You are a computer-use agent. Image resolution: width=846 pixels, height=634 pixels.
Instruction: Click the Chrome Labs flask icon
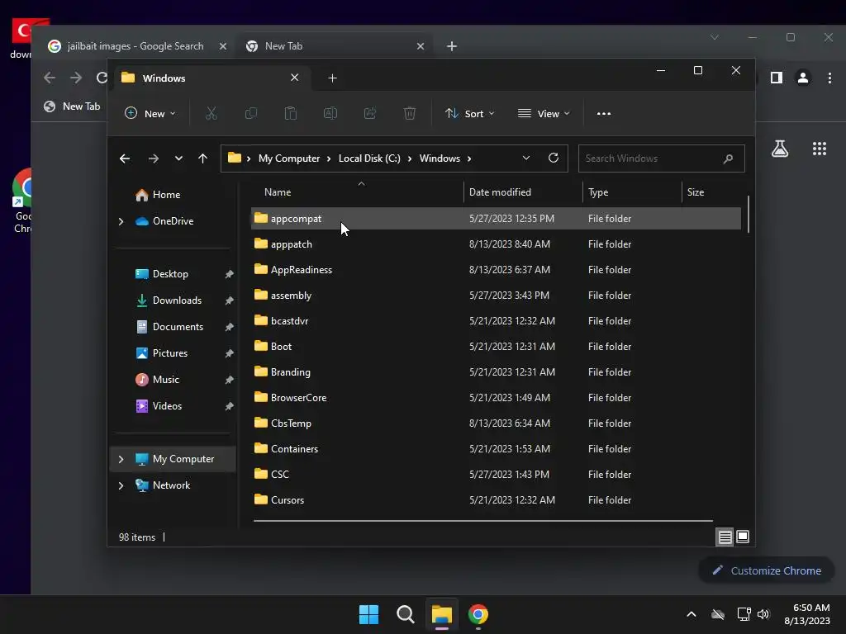tap(780, 149)
